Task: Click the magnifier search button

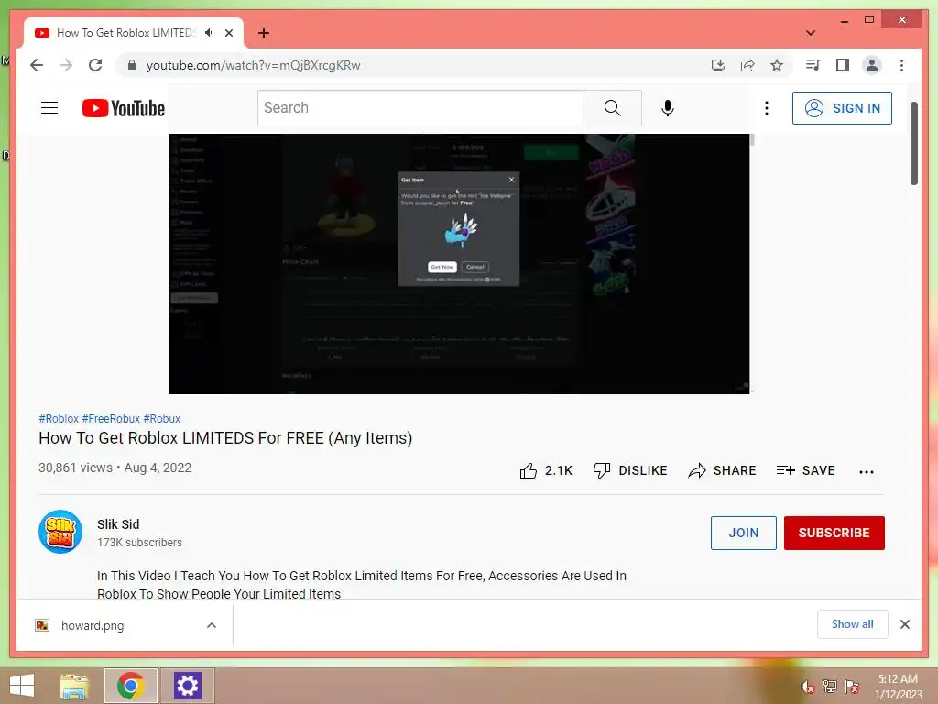Action: coord(613,108)
